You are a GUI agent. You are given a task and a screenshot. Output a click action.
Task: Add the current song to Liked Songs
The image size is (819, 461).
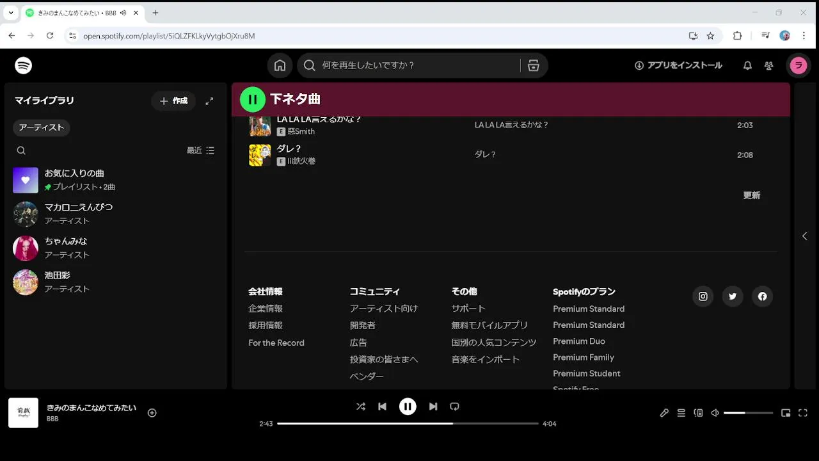click(152, 413)
